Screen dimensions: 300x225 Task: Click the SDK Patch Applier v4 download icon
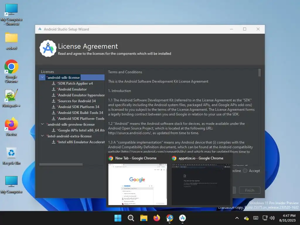[x=54, y=83]
